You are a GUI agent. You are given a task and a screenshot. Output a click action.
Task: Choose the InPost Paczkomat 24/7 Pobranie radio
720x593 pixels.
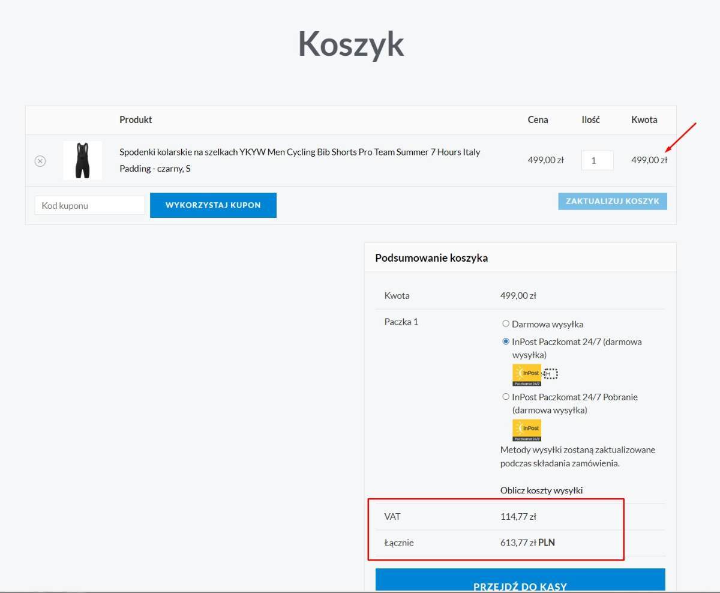pos(506,397)
